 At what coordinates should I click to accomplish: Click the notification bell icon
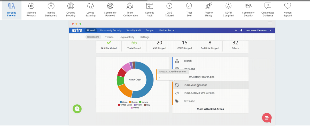tap(241, 30)
